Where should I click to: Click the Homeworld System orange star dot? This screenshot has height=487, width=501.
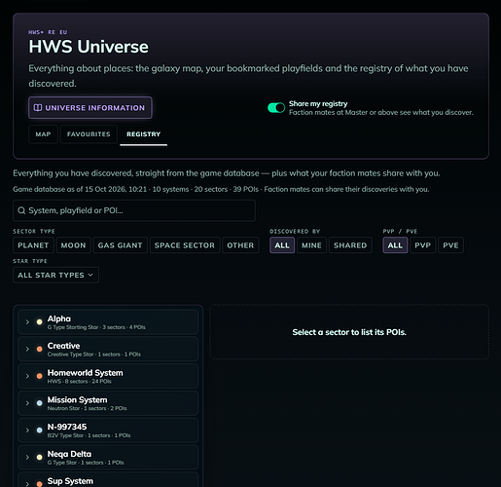pyautogui.click(x=40, y=376)
